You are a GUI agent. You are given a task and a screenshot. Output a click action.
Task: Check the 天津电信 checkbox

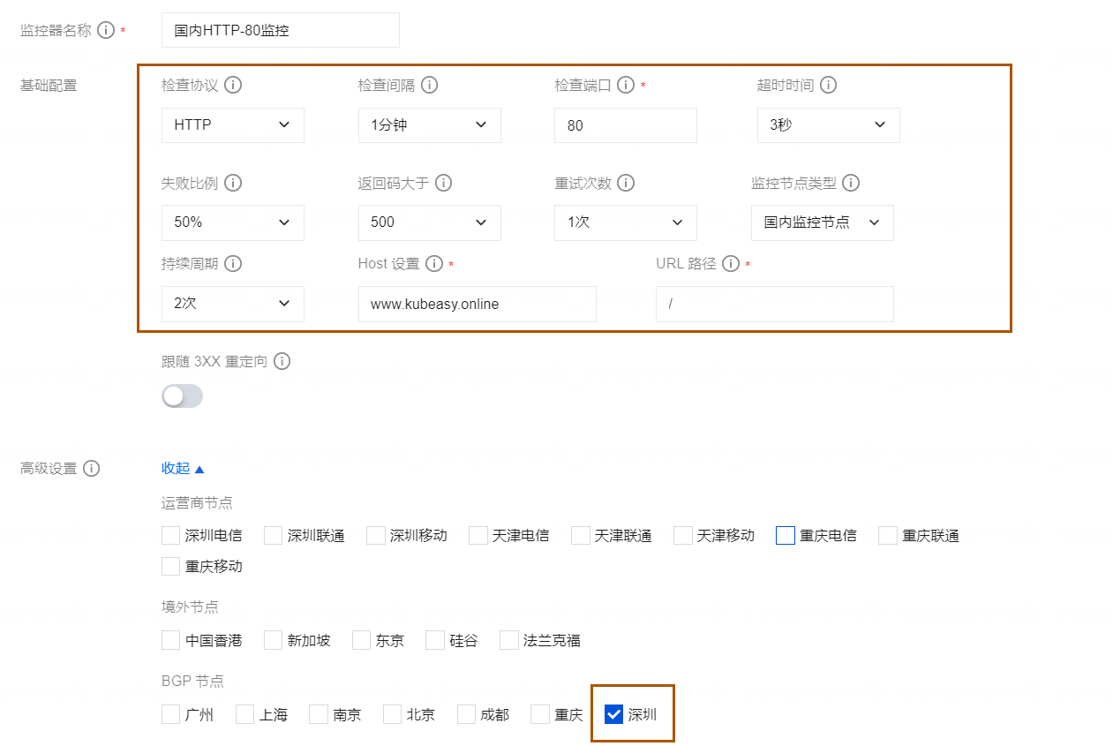click(478, 535)
